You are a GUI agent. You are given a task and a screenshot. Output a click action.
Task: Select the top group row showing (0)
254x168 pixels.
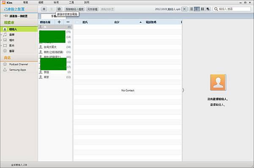click(55, 27)
